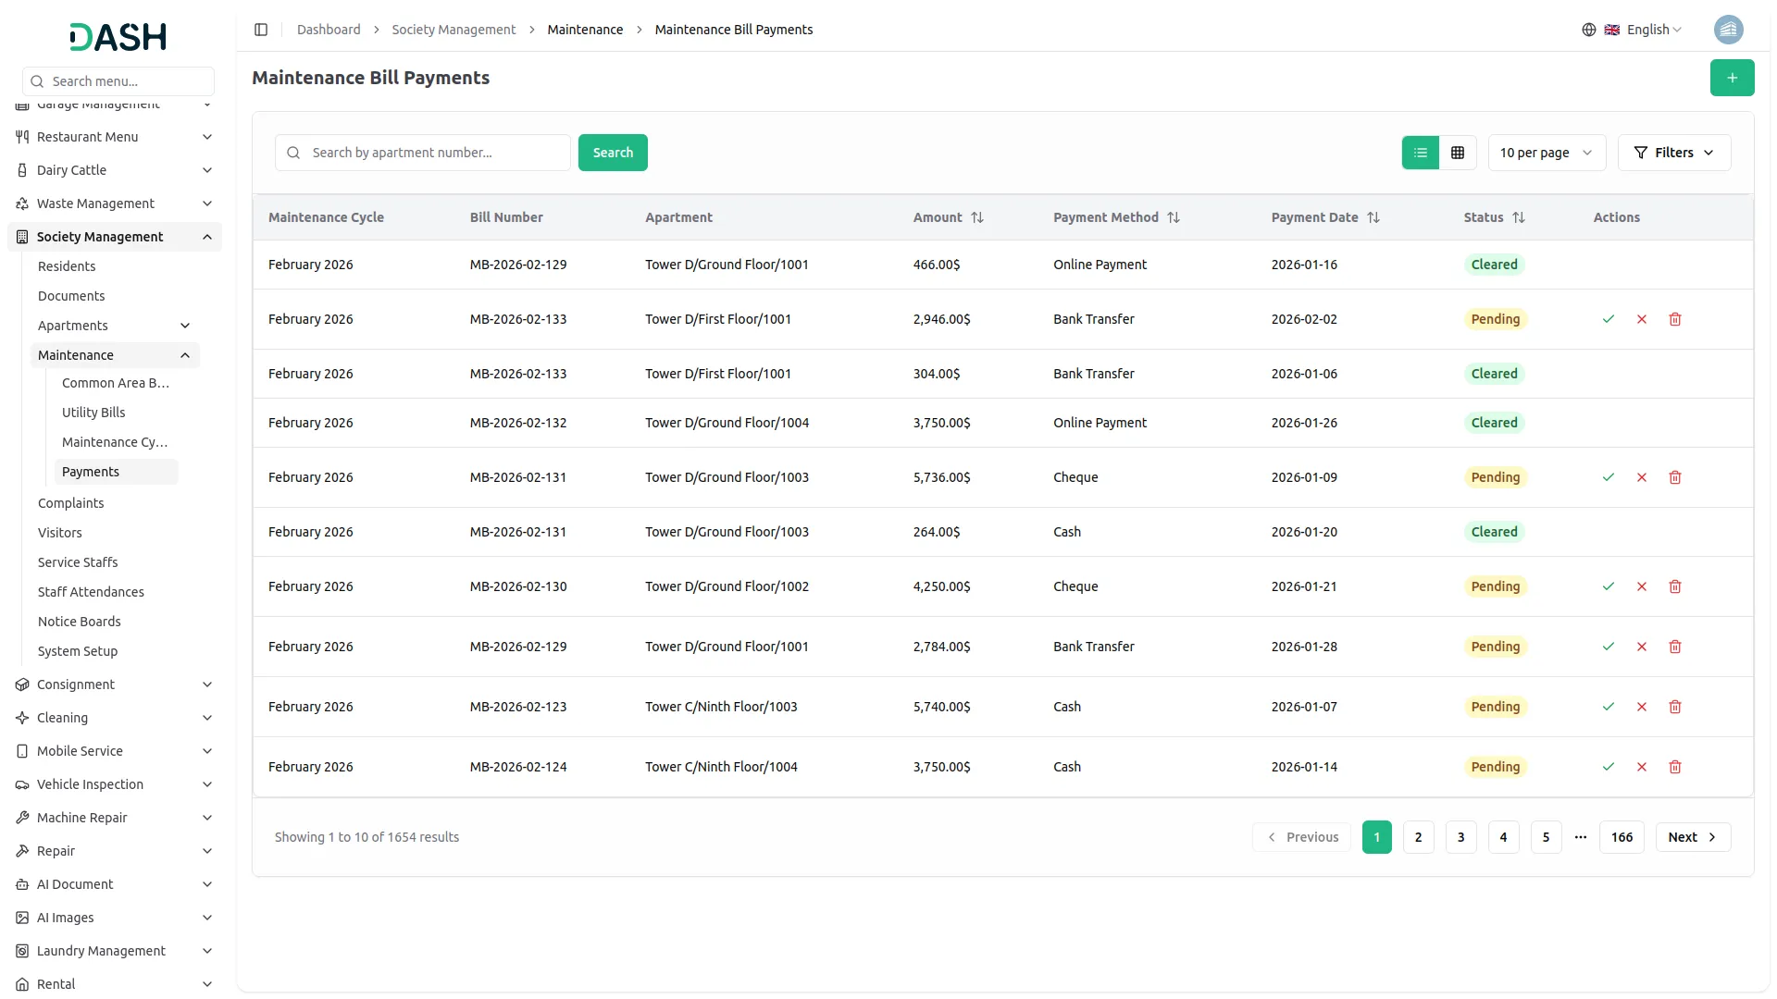Jump to page 166 of results
This screenshot has height=999, width=1777.
[1622, 837]
